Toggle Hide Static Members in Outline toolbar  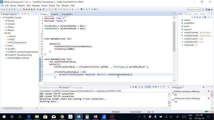click(200, 17)
